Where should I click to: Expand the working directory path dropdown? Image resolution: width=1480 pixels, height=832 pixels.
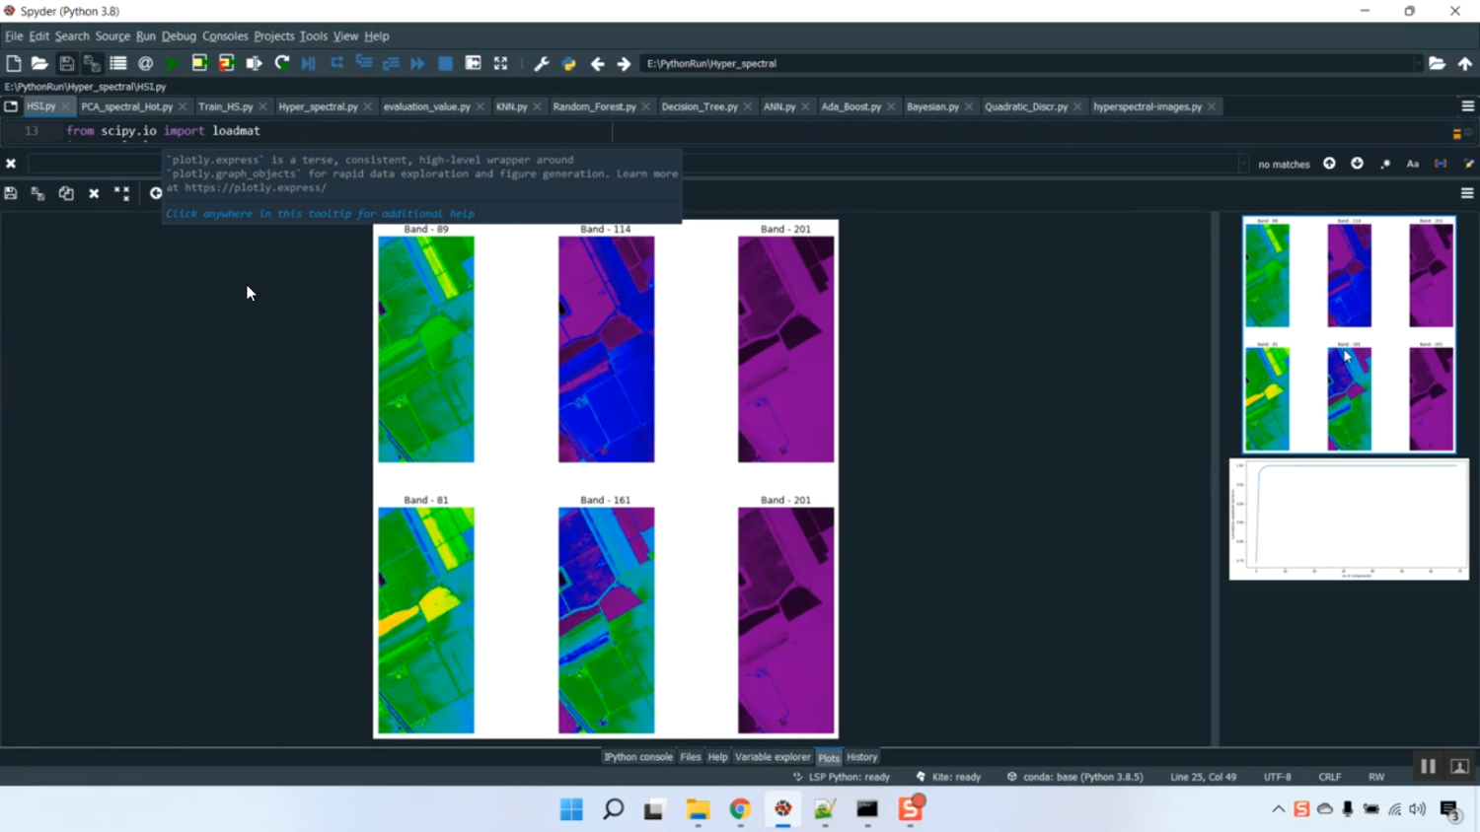click(1418, 63)
